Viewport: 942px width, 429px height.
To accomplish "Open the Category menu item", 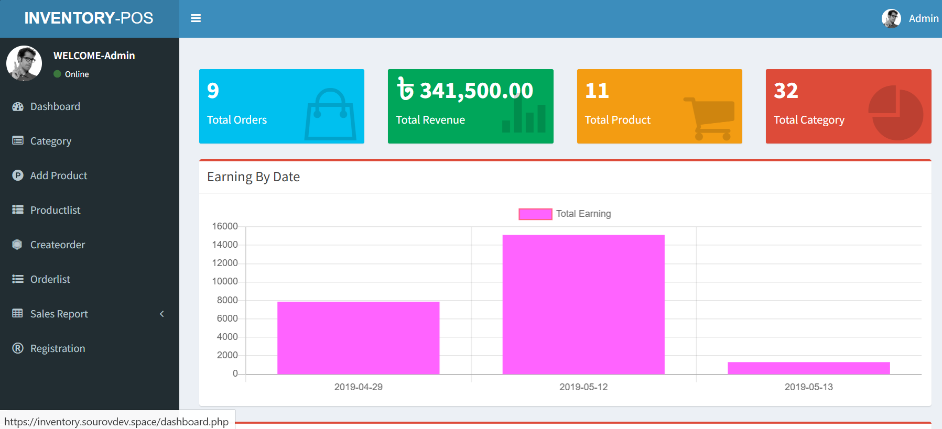I will click(51, 141).
